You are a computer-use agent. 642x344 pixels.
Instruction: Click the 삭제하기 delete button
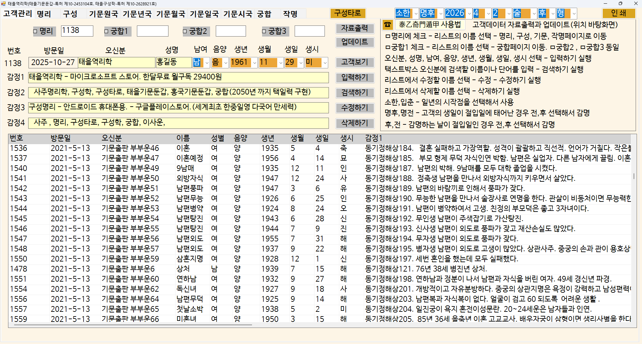[354, 123]
